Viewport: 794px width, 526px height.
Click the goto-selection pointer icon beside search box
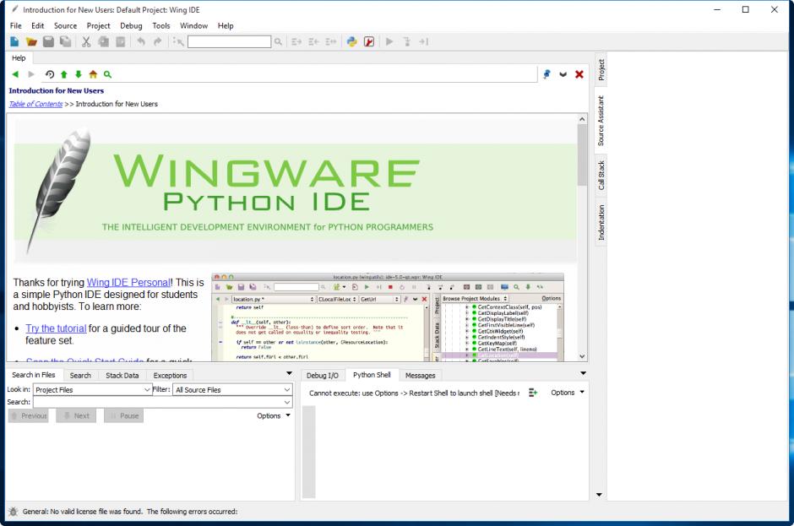tap(178, 41)
